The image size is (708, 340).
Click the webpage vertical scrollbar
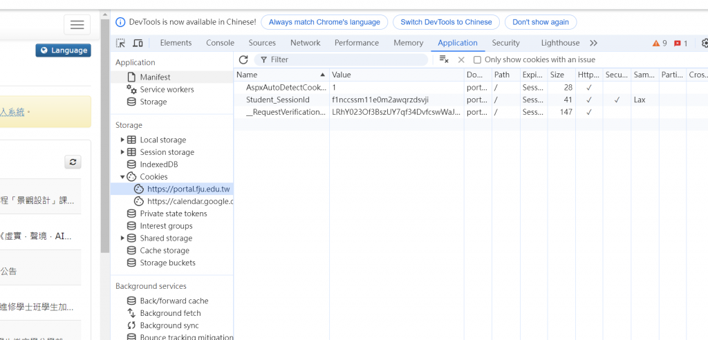pos(105,135)
